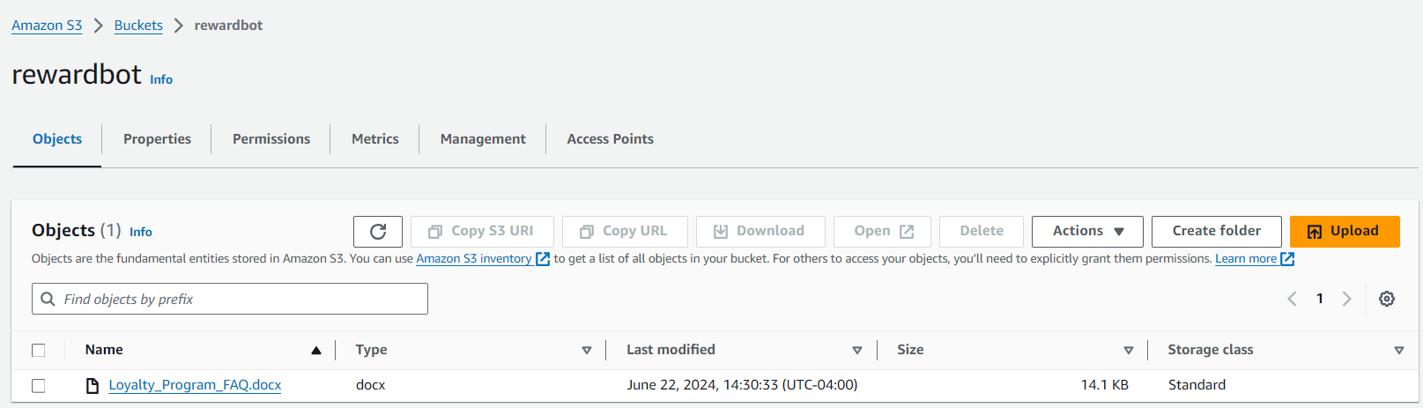The width and height of the screenshot is (1423, 408).
Task: Open the Type column filter arrow
Action: click(587, 351)
